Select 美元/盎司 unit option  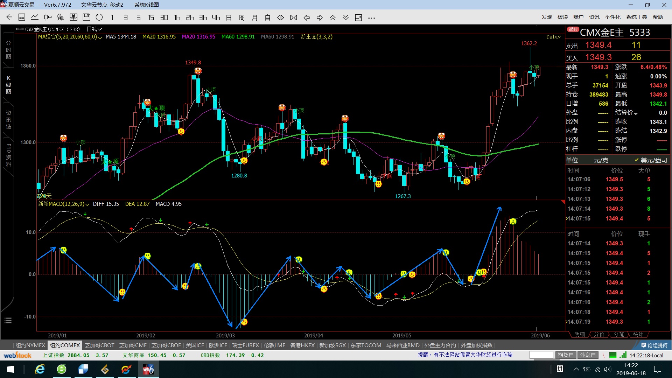pos(653,160)
